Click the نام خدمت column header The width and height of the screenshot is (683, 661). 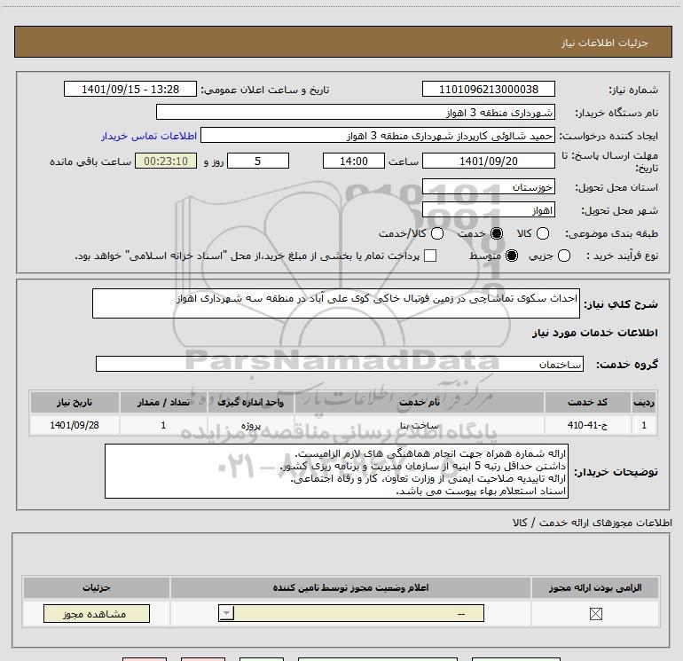point(419,402)
